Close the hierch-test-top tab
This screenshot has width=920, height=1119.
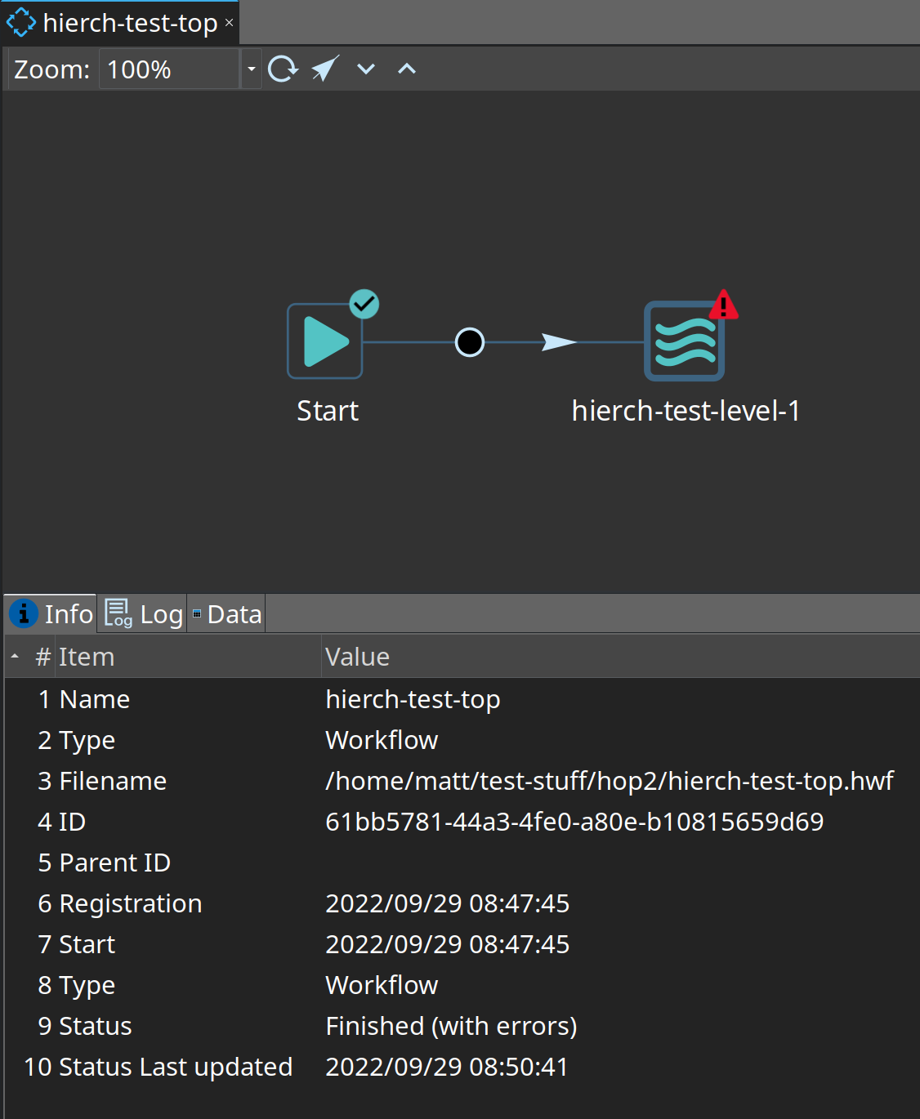[230, 23]
